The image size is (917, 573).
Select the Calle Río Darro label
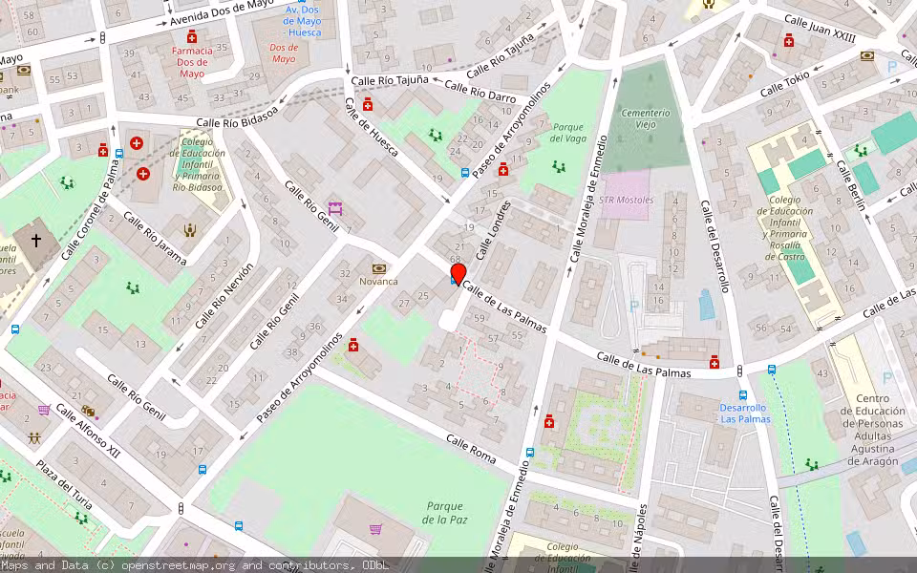pyautogui.click(x=480, y=92)
